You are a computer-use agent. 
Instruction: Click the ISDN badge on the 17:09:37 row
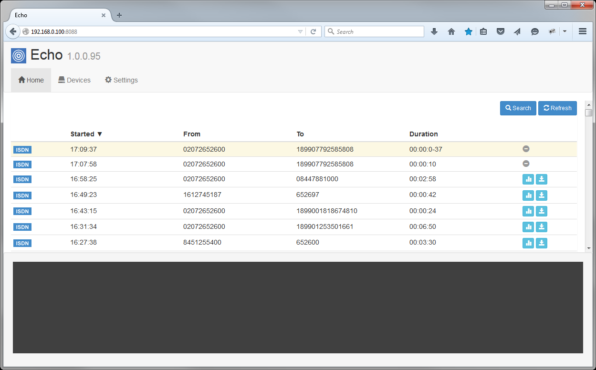(x=22, y=150)
